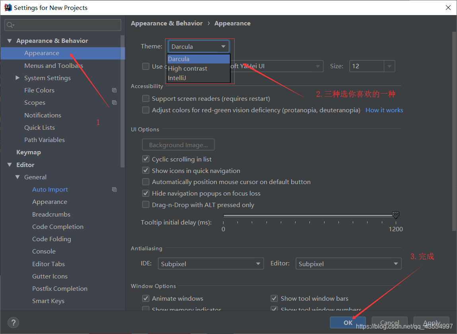Screen dimensions: 457x334
Task: Click the Background Image button
Action: [178, 145]
